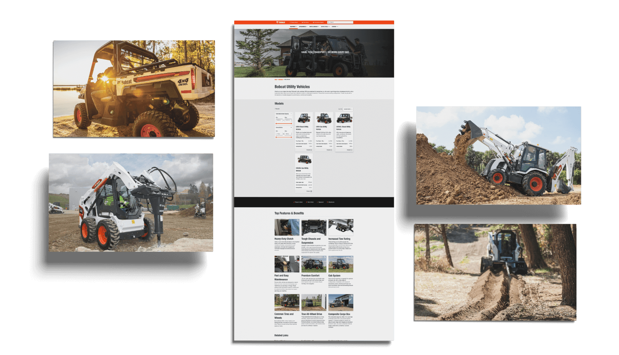
Task: Open the UV34XL Gas Utility Vehicle title link
Action: (303, 168)
